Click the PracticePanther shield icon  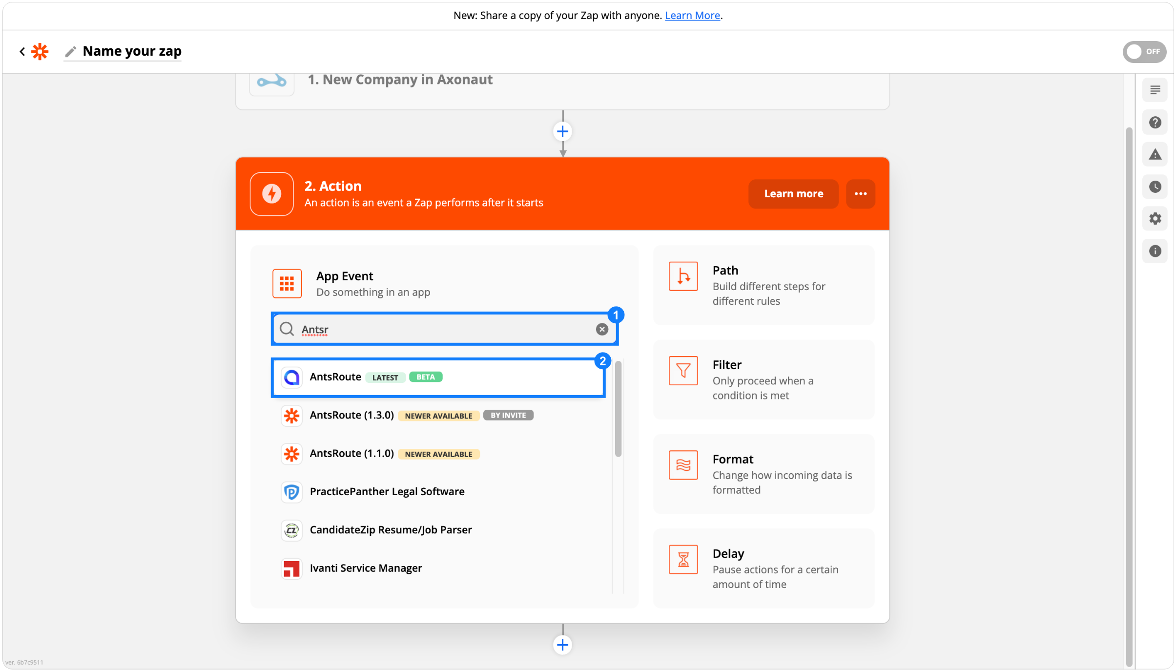tap(291, 492)
